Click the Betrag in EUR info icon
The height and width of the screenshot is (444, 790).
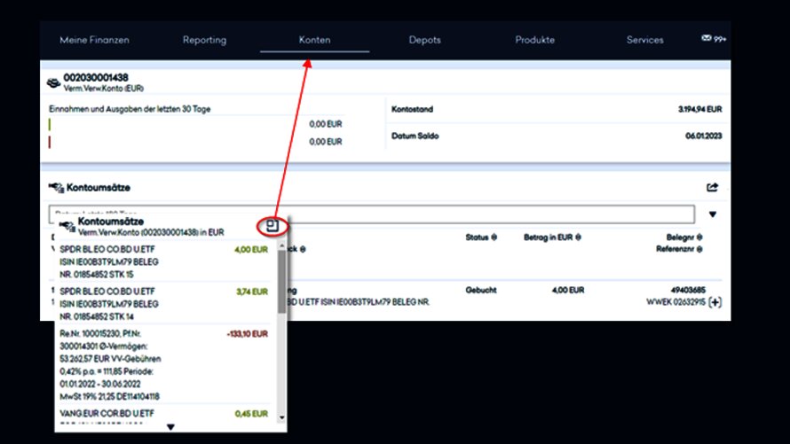pyautogui.click(x=578, y=238)
